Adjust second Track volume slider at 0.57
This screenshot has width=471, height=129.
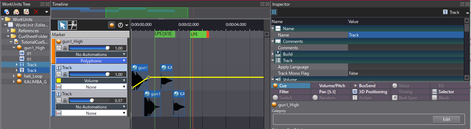coord(89,100)
